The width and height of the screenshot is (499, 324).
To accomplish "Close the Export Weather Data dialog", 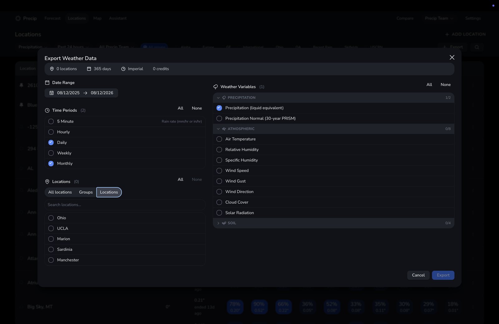I will pyautogui.click(x=452, y=57).
